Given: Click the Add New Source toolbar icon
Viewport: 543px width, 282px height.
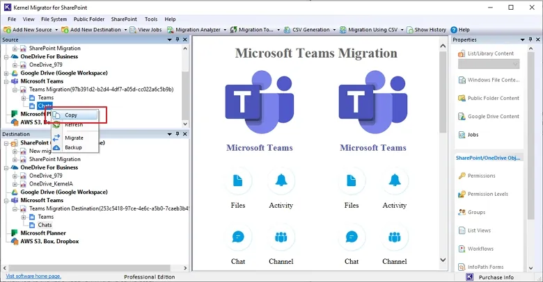Looking at the screenshot, I should click(7, 30).
